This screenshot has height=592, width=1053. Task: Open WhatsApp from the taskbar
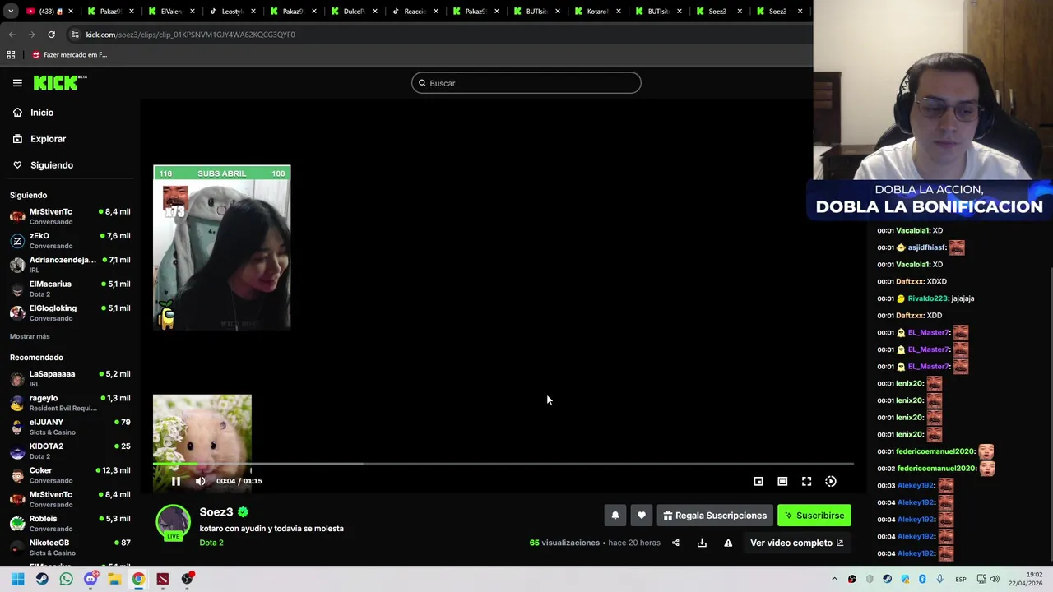66,579
